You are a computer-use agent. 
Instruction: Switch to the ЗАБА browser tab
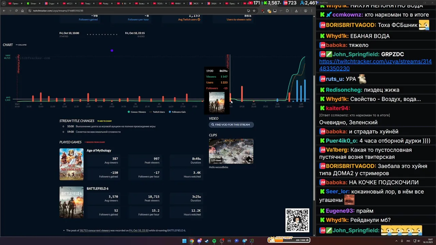tap(214, 3)
